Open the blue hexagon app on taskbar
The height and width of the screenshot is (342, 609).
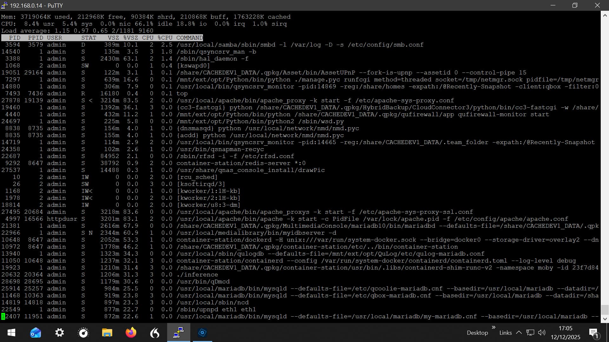(202, 332)
